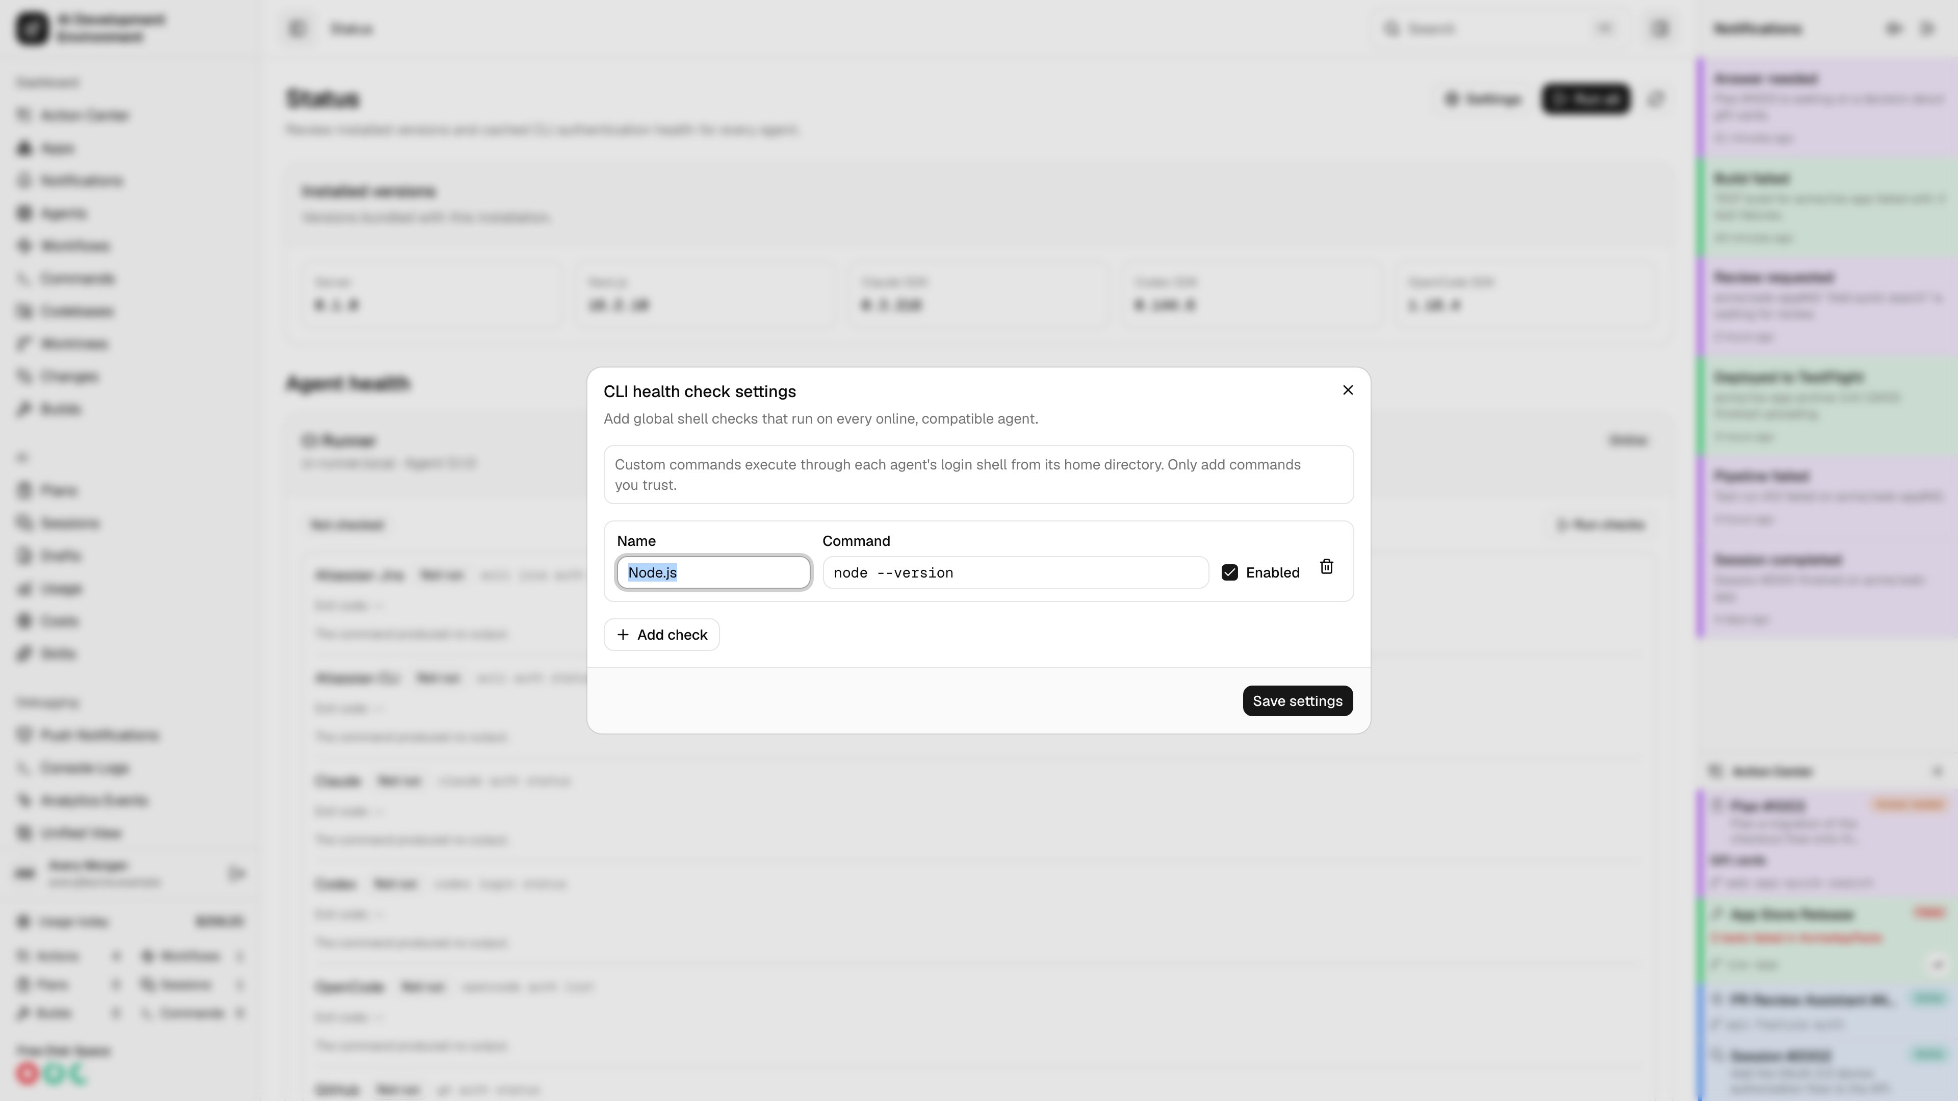Add a new check with Add check
The height and width of the screenshot is (1101, 1958).
[x=661, y=635]
